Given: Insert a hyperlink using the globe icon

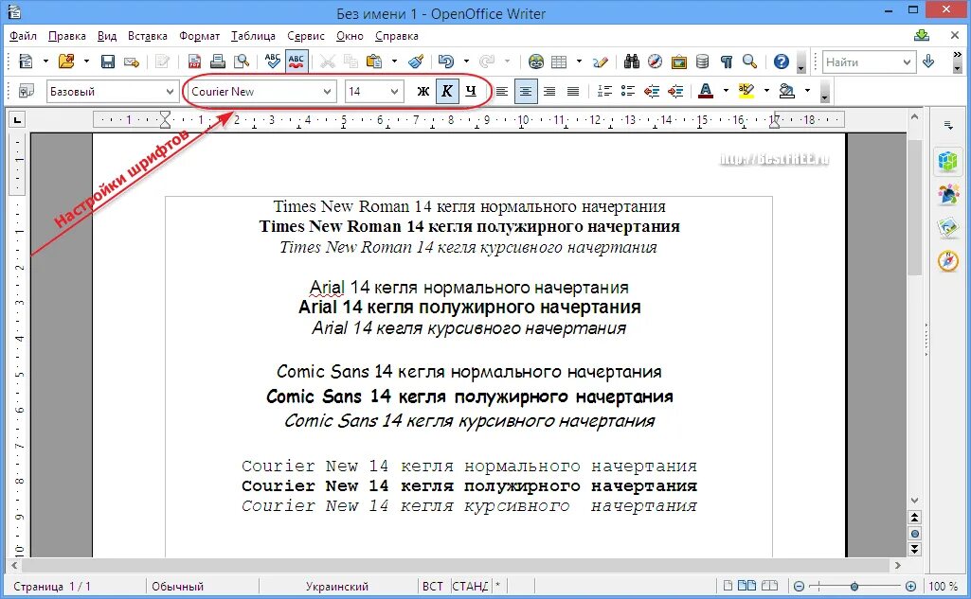Looking at the screenshot, I should pos(536,62).
